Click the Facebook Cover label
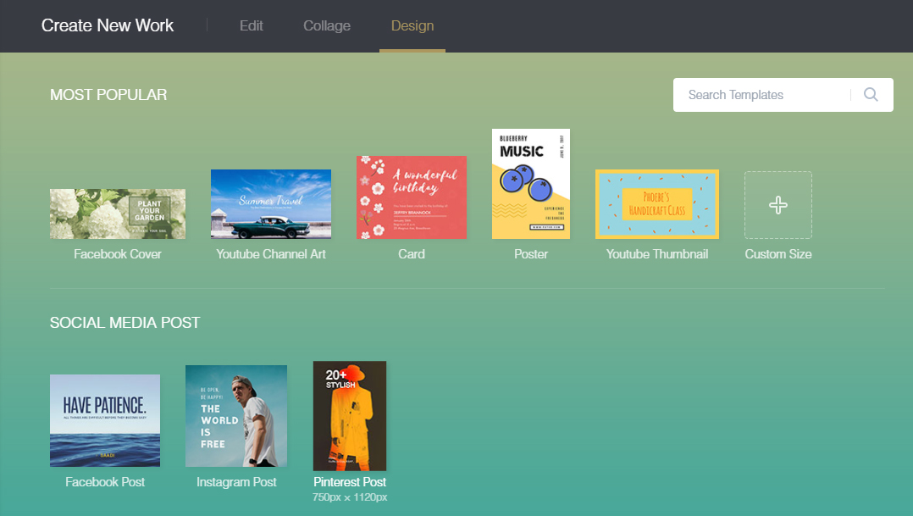This screenshot has width=913, height=516. [118, 254]
